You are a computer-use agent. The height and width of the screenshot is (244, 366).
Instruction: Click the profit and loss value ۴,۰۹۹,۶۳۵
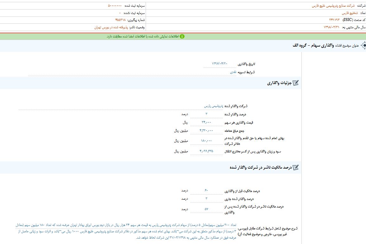tap(206, 151)
